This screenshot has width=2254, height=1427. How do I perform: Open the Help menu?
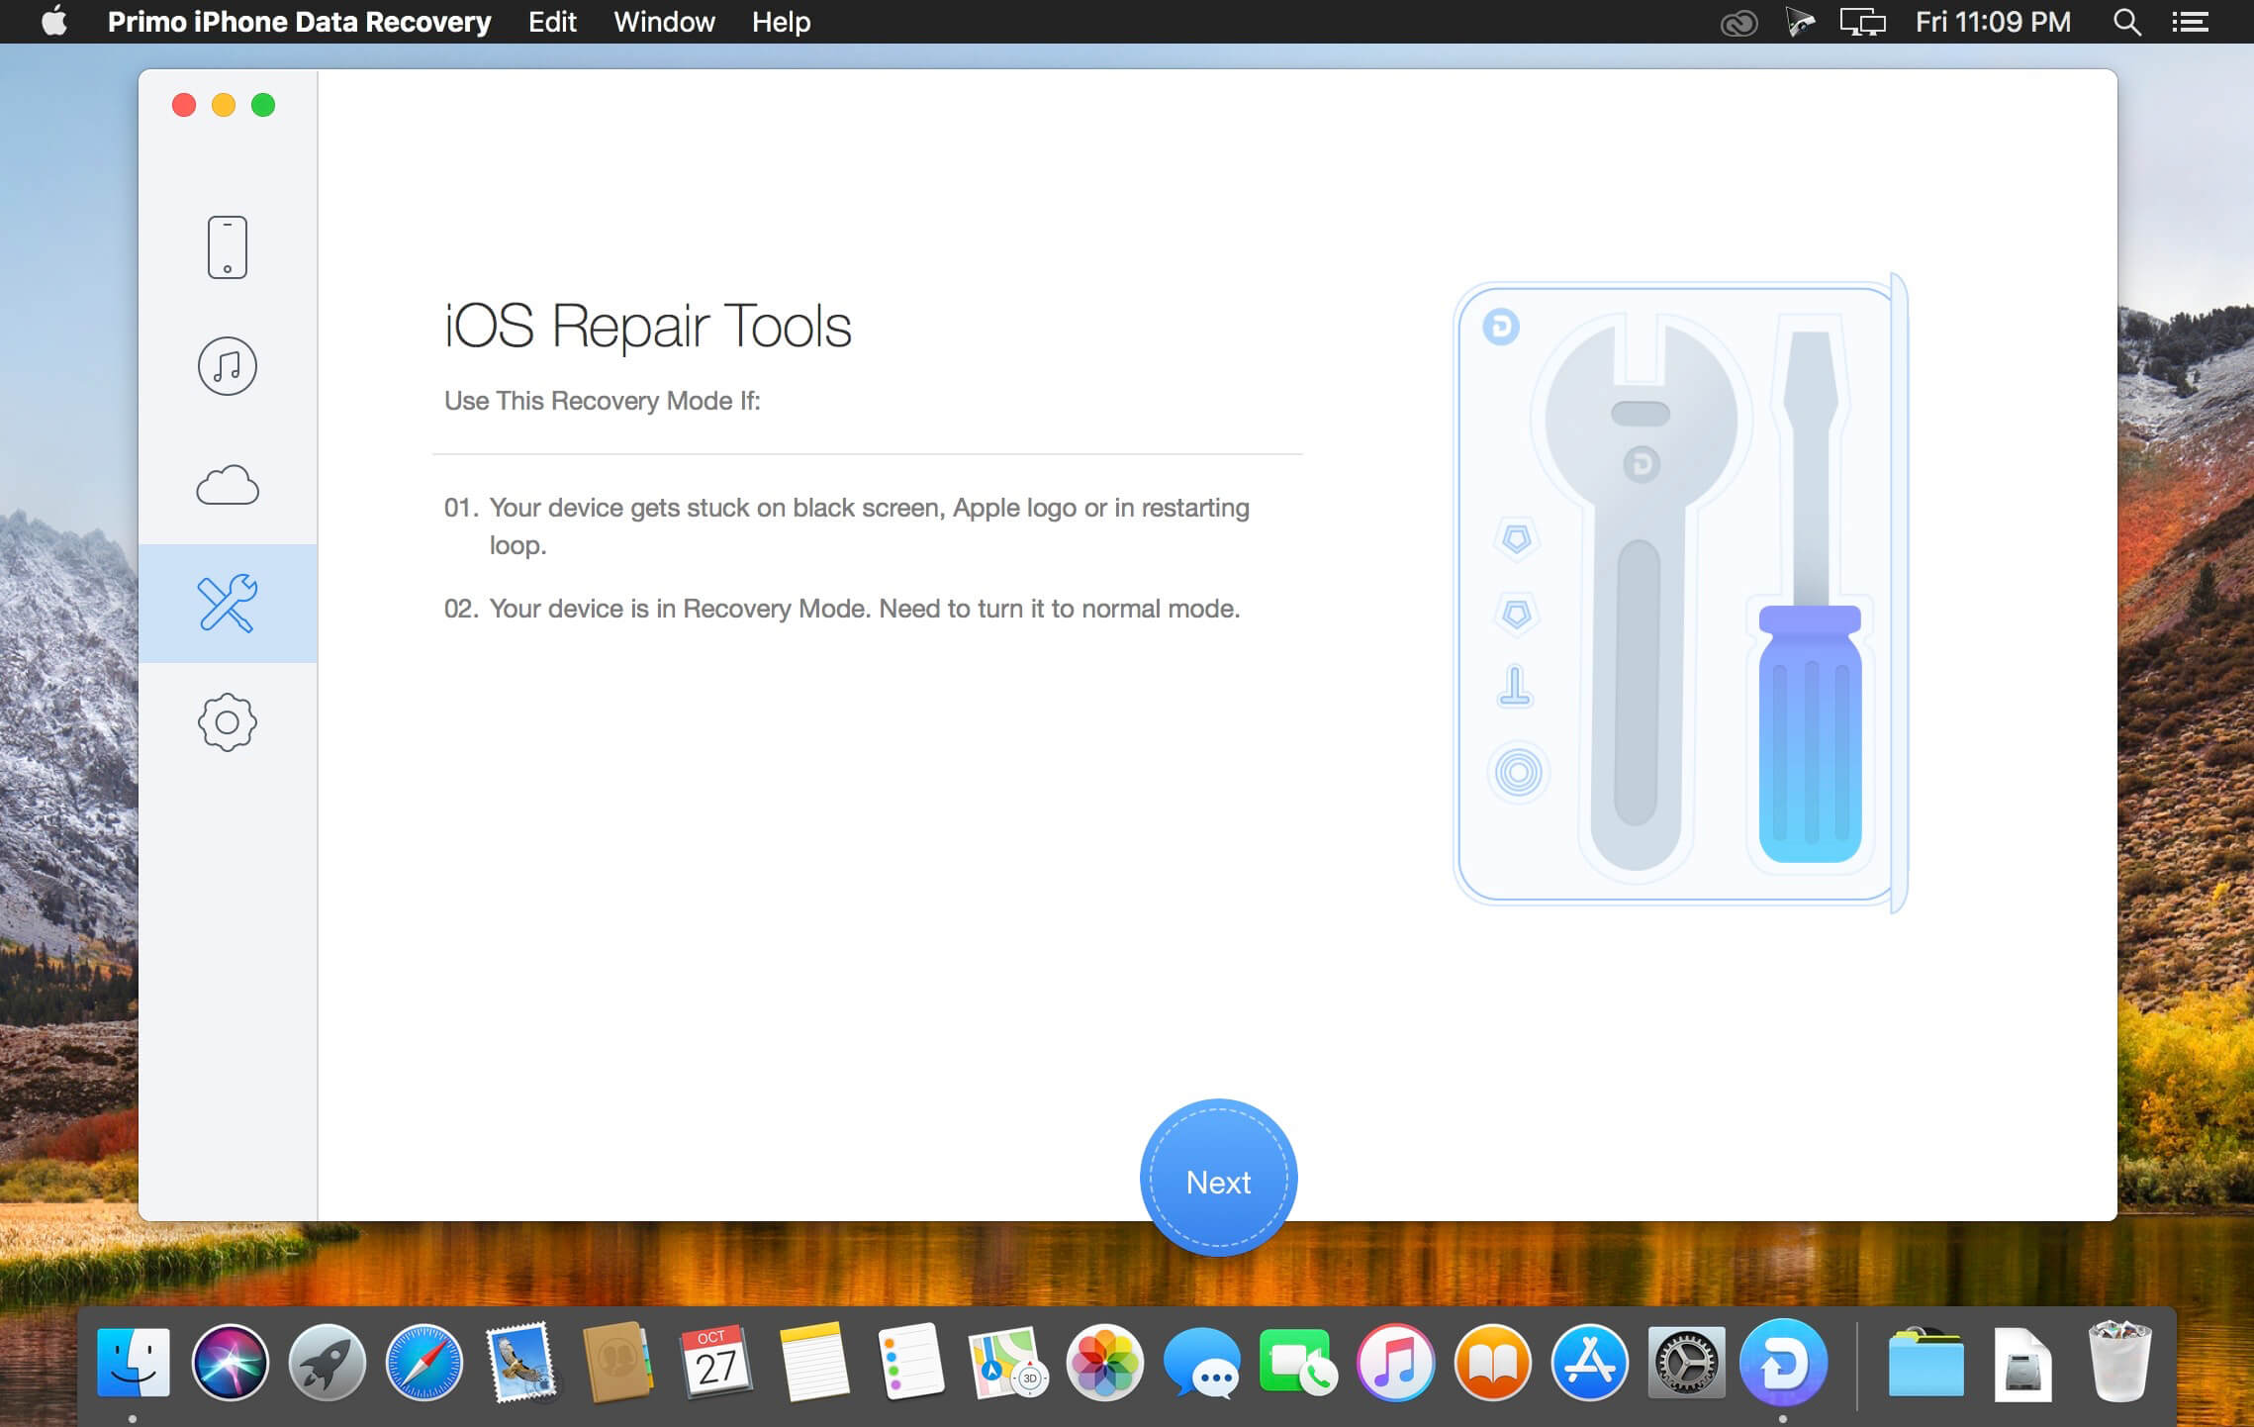point(781,22)
